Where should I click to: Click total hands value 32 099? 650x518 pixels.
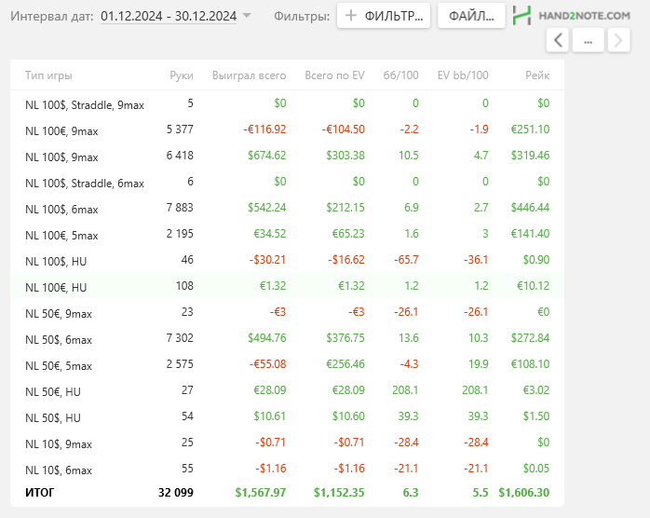176,493
